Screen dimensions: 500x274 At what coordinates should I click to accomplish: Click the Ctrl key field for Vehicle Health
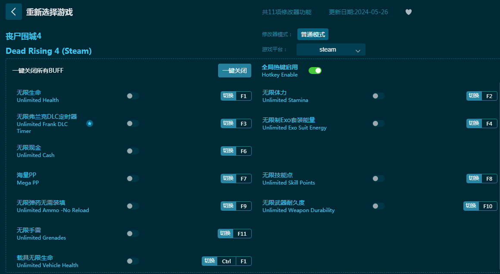tap(226, 261)
